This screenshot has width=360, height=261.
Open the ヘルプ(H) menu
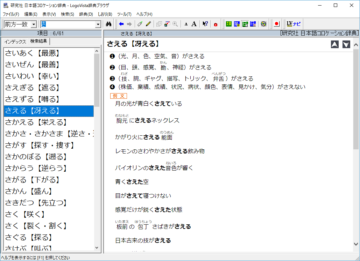coord(144,14)
